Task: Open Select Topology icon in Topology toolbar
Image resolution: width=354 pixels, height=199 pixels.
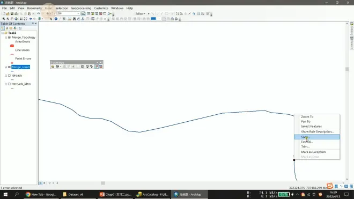Action: (x=53, y=67)
